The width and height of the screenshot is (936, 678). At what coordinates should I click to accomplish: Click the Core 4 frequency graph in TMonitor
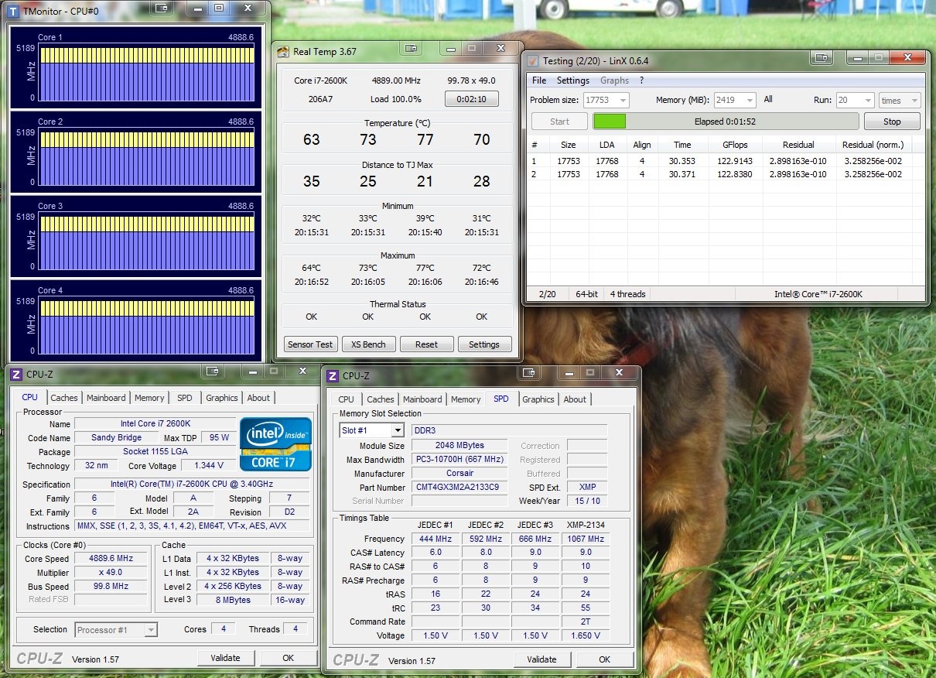pyautogui.click(x=146, y=325)
